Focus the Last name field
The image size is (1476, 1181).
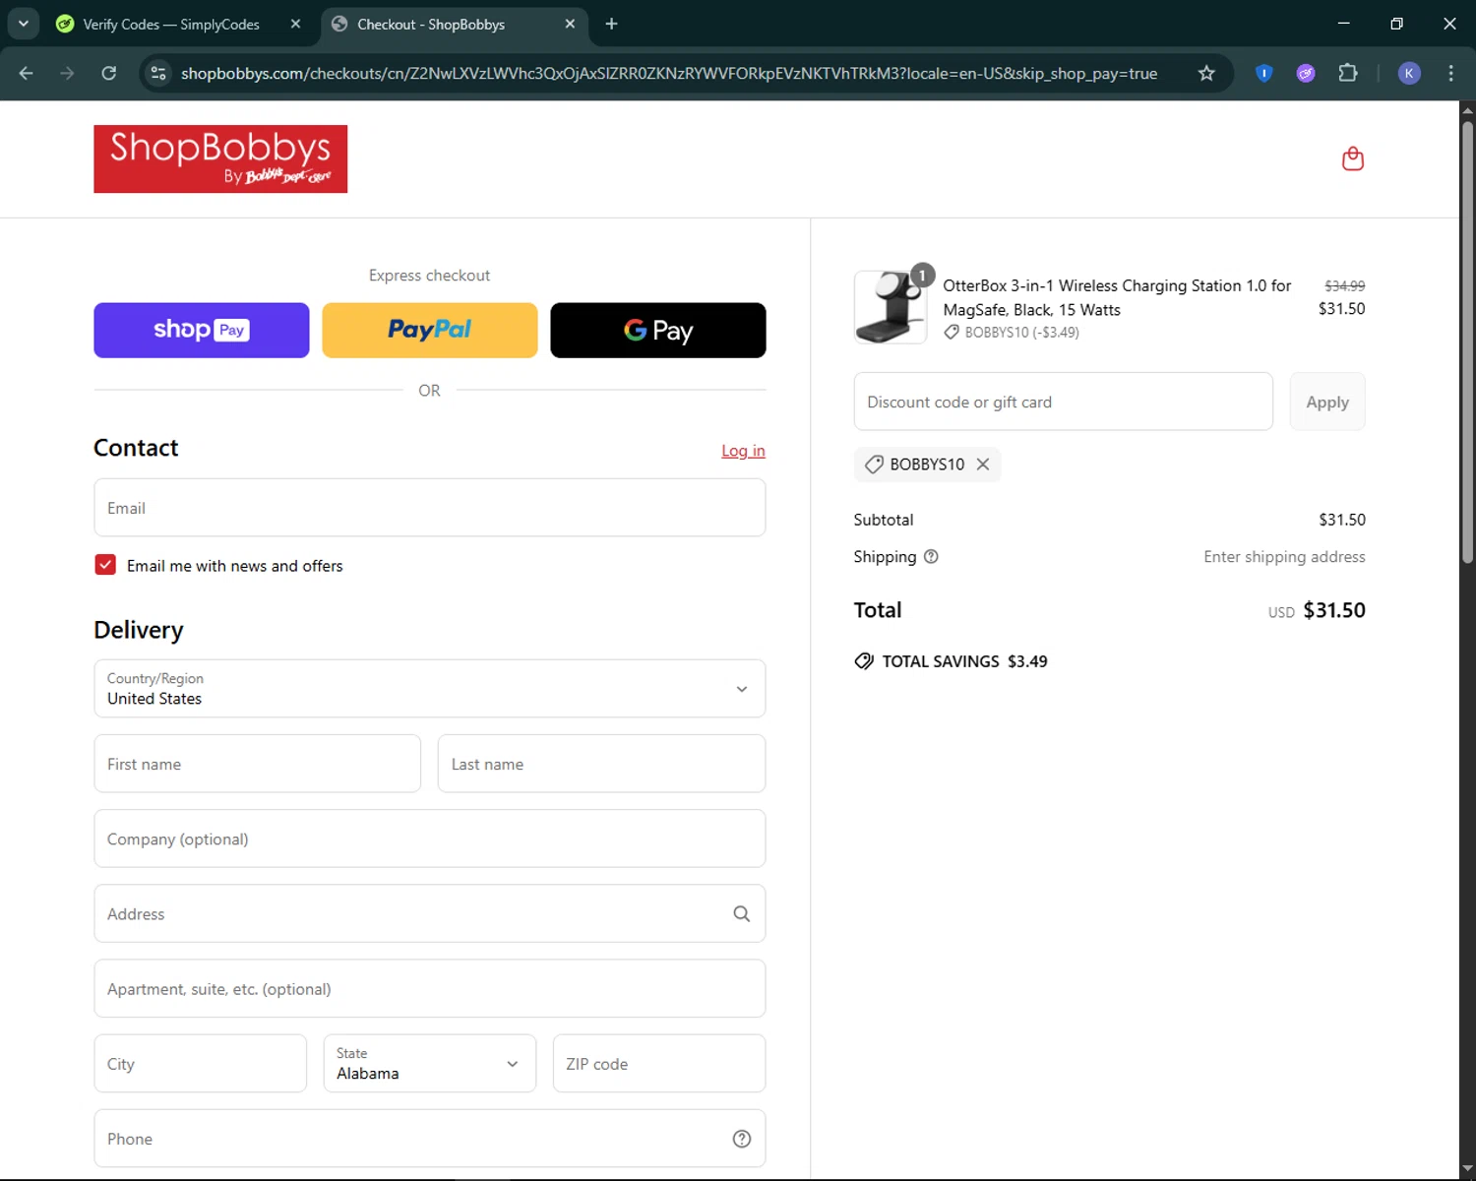(x=601, y=764)
